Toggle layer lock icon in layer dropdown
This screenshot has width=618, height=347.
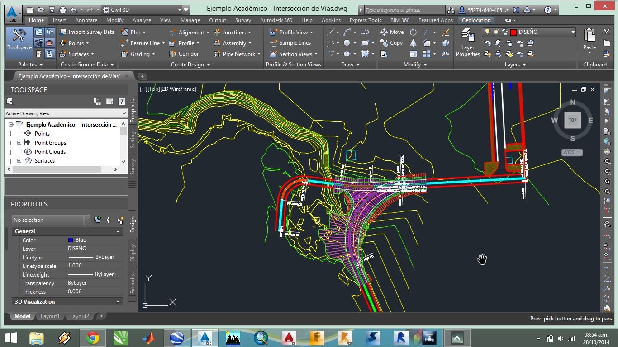[504, 32]
